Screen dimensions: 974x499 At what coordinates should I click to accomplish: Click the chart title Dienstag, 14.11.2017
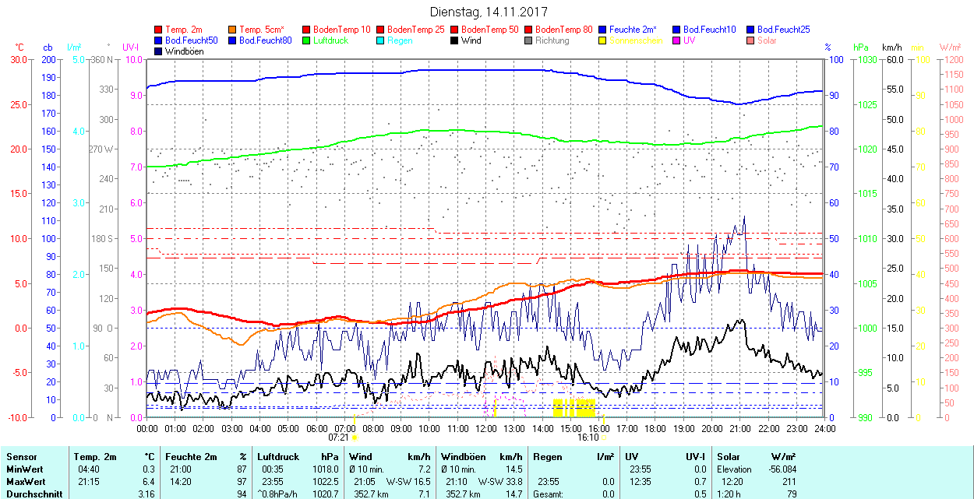point(489,12)
